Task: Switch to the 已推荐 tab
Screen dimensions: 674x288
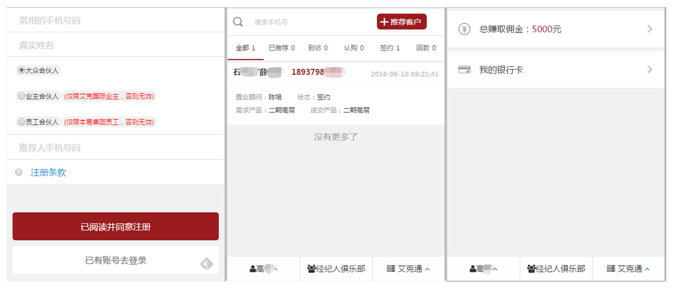Action: 281,48
